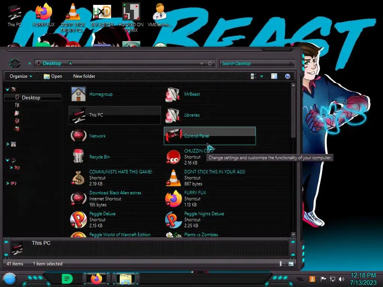Click This PC label in details pane
Image resolution: width=383 pixels, height=287 pixels.
click(41, 243)
